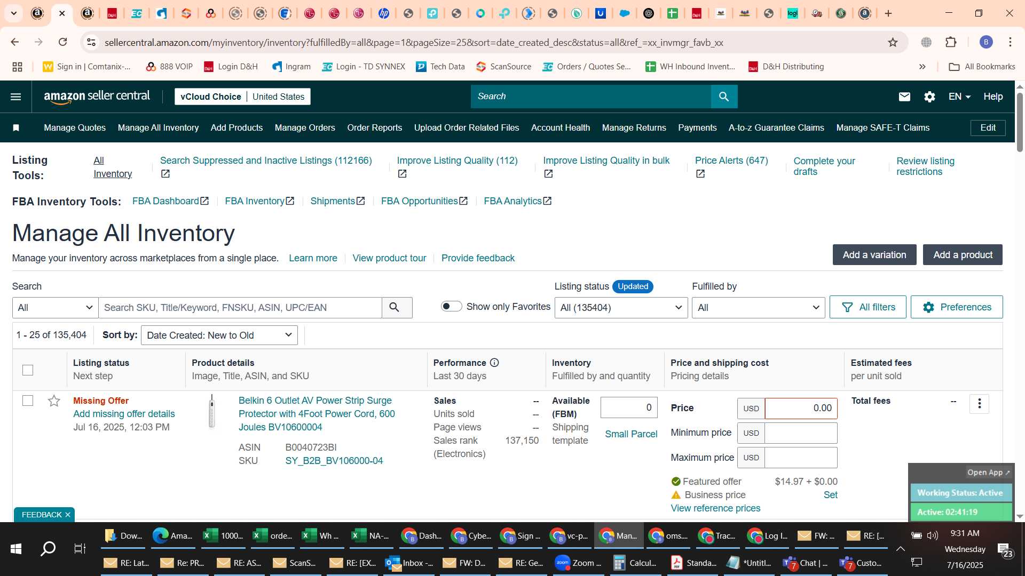Open Manage All Inventory menu item
1025x576 pixels.
(x=158, y=128)
